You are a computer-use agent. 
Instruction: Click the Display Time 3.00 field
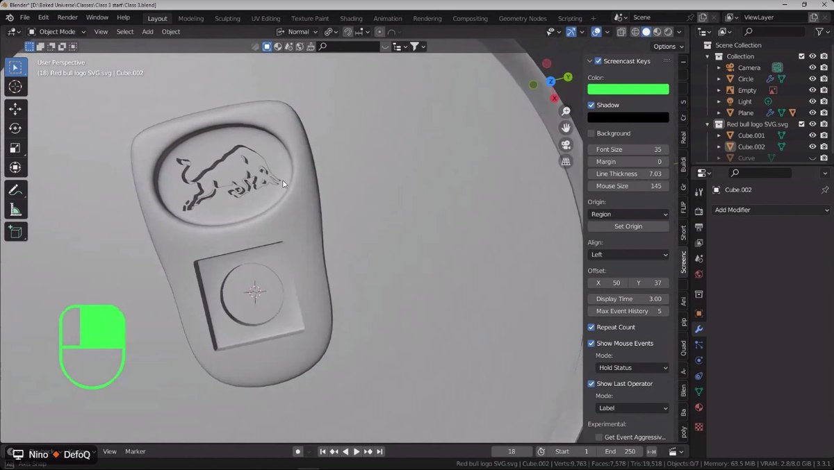tap(628, 299)
